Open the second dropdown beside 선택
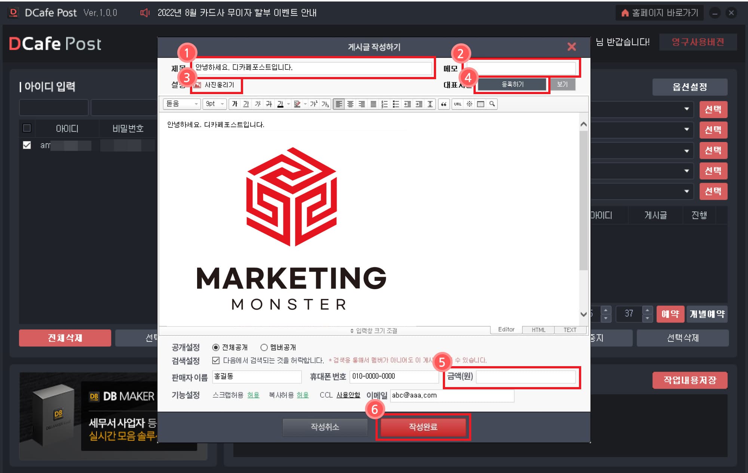 687,130
